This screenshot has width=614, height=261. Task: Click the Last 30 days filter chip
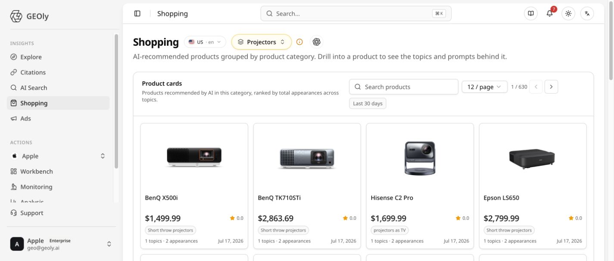[368, 104]
